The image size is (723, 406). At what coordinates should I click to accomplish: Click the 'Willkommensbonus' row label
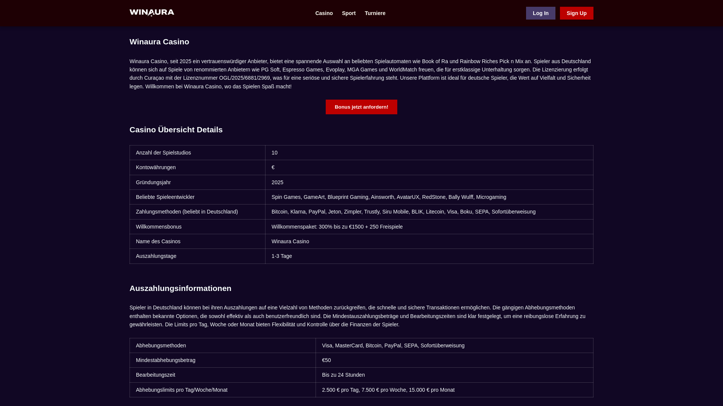[x=197, y=227]
